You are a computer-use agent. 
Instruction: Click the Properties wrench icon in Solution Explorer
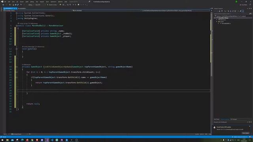pos(240,11)
